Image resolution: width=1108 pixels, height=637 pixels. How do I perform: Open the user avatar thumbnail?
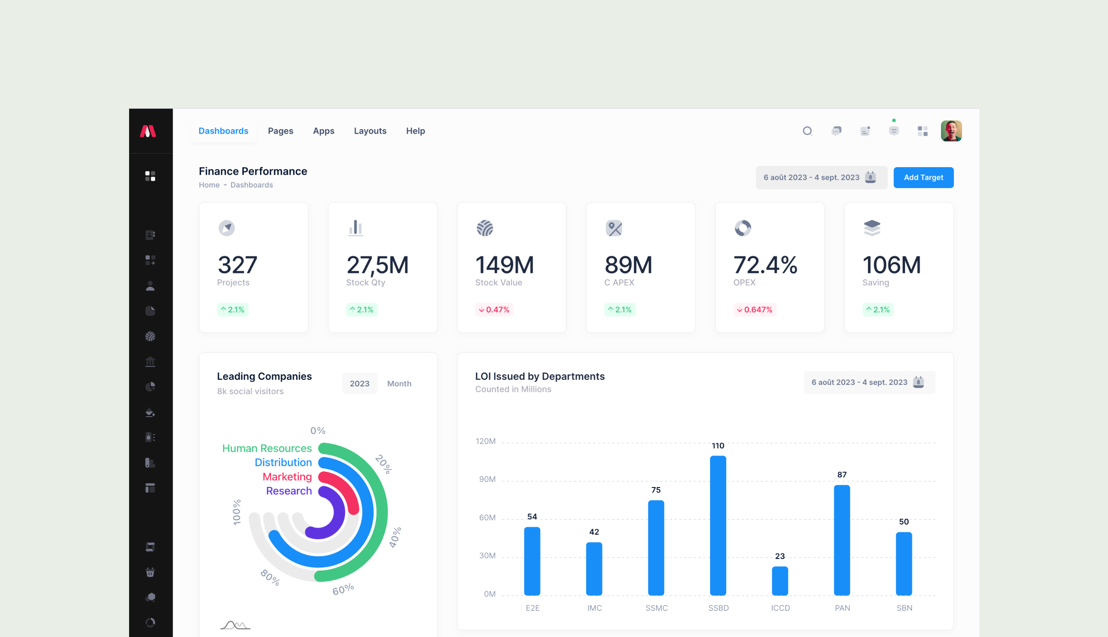coord(951,131)
